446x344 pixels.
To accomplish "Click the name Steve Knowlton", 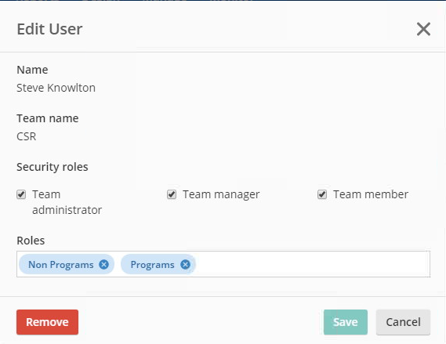I will coord(56,88).
